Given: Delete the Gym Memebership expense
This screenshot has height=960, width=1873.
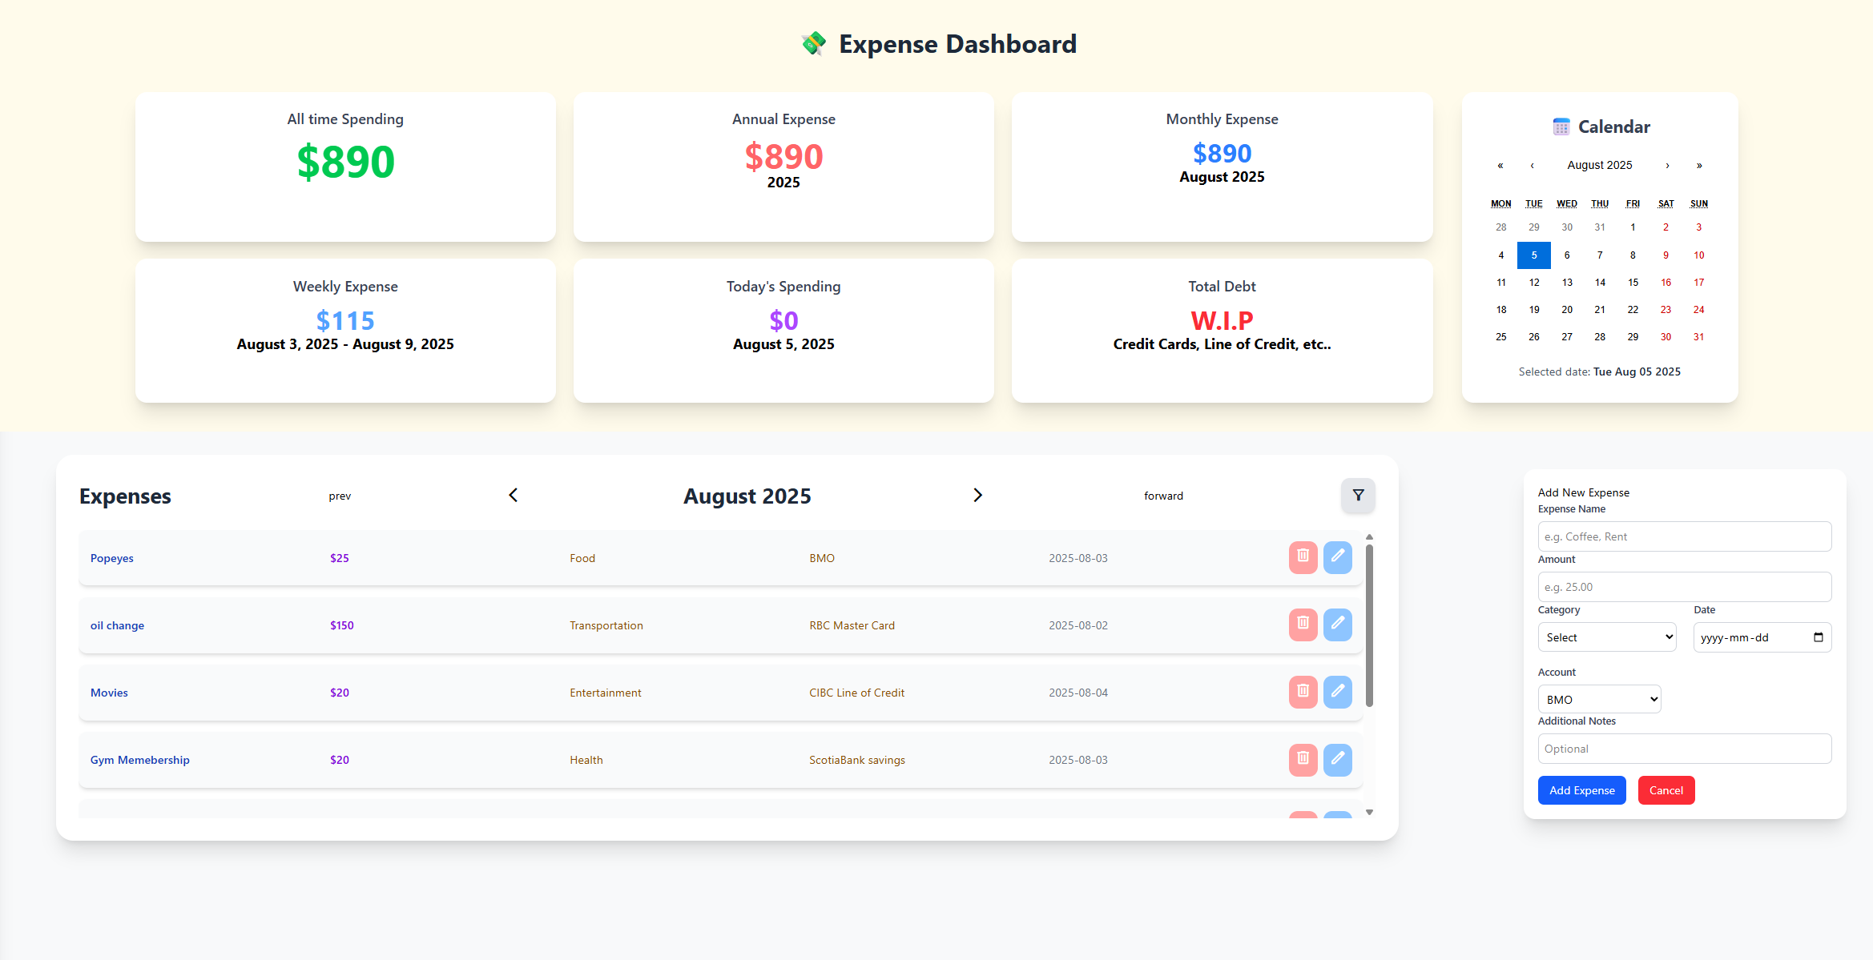Looking at the screenshot, I should [x=1303, y=760].
